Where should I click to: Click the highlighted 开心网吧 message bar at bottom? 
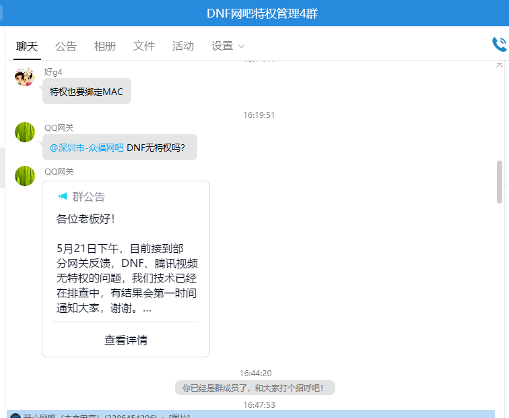(250, 414)
